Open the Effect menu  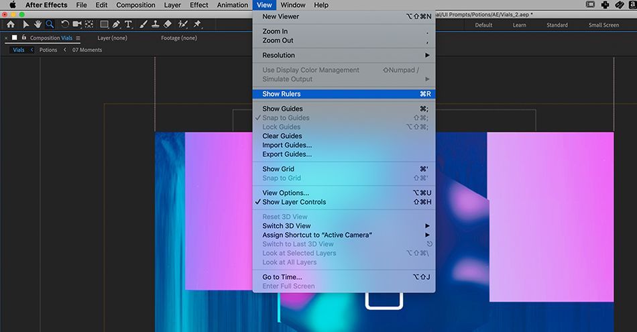coord(199,5)
